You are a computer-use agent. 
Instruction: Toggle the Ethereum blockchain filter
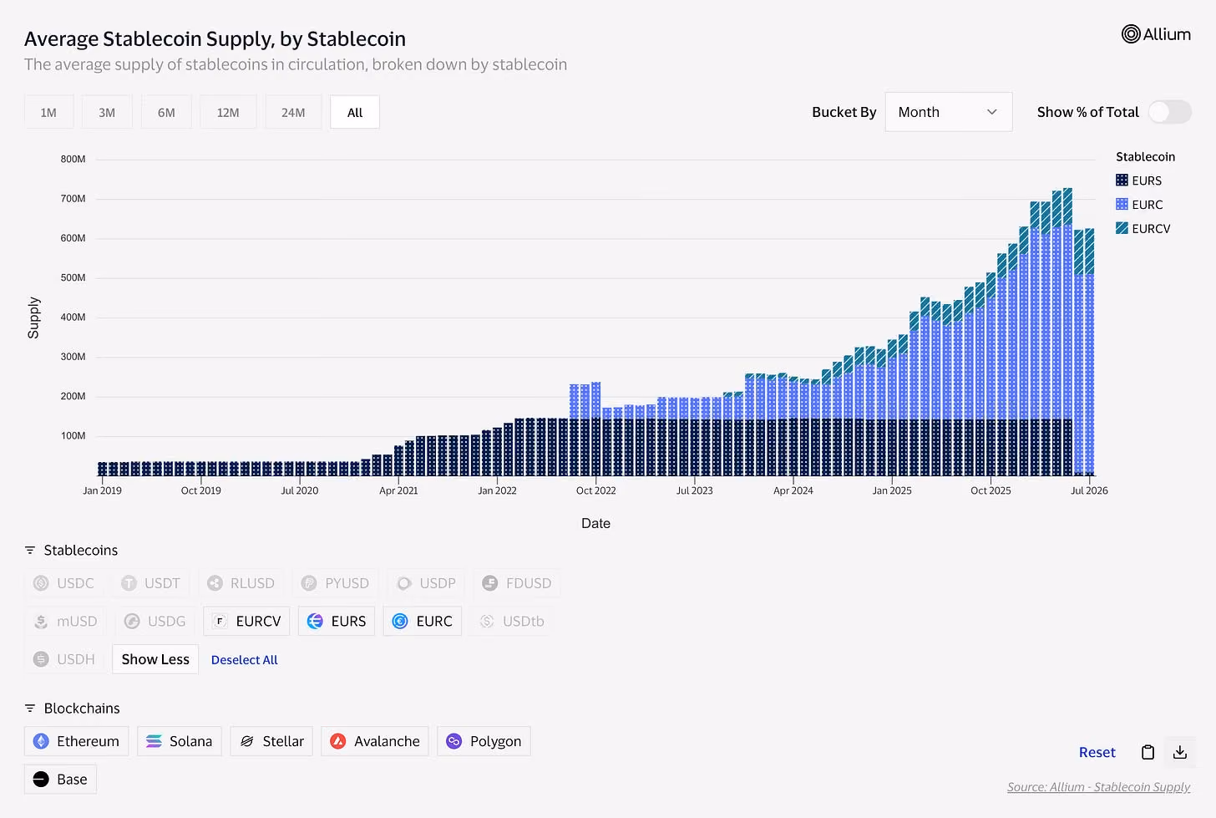point(77,741)
